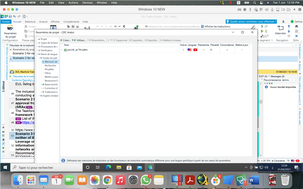Expand the Projet tree node
This screenshot has height=189, width=303.
tap(37, 39)
